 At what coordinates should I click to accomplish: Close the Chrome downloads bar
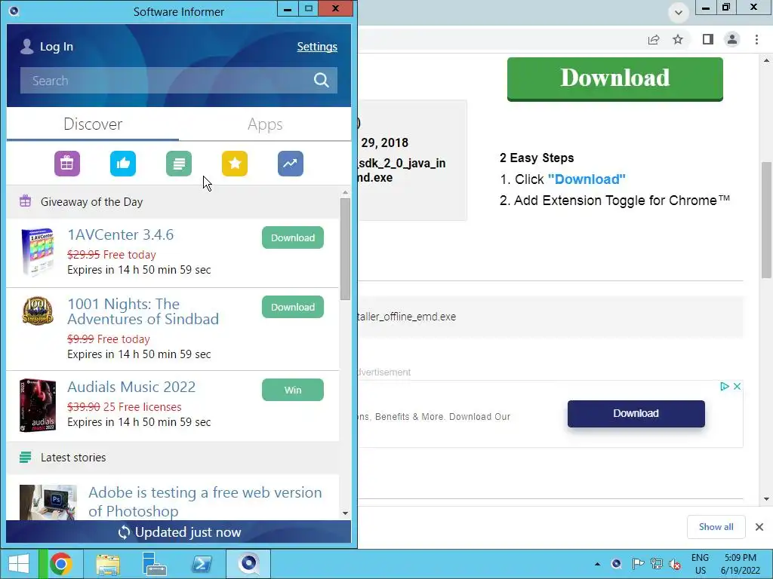click(759, 527)
